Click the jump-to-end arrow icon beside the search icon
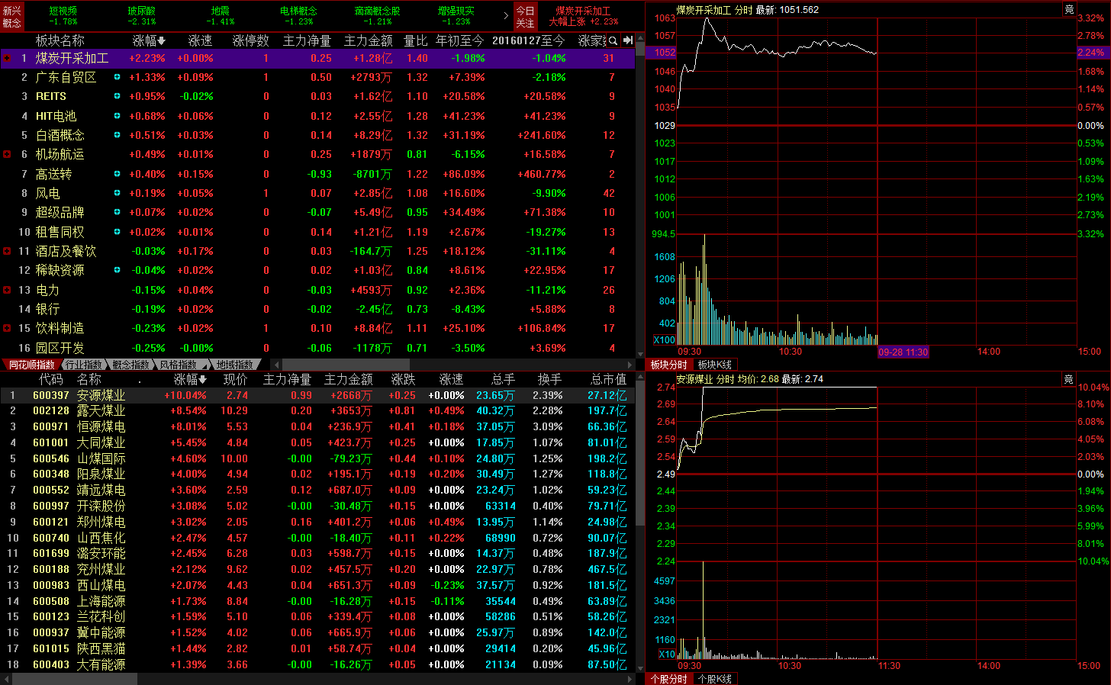 pos(628,40)
